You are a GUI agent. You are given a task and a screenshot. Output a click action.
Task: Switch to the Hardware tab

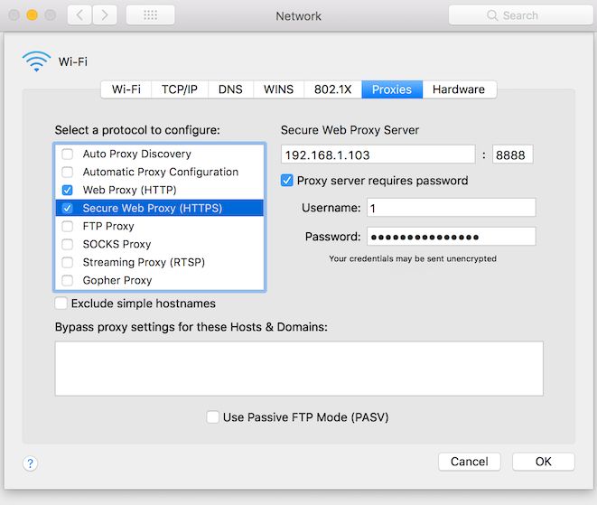click(459, 89)
